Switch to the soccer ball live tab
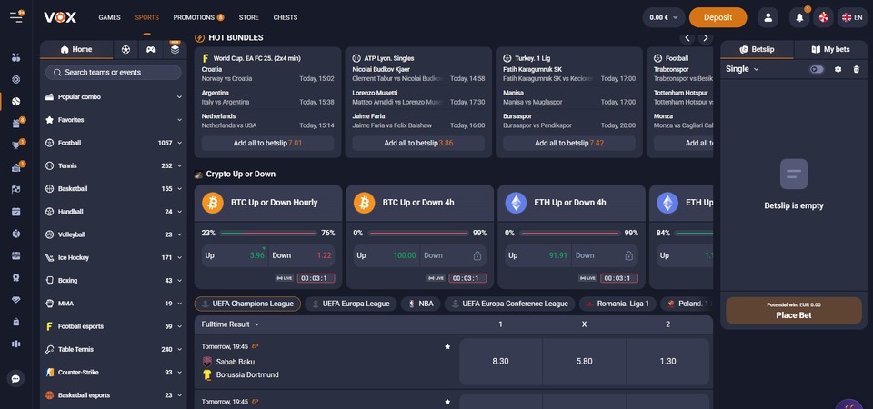 tap(125, 49)
